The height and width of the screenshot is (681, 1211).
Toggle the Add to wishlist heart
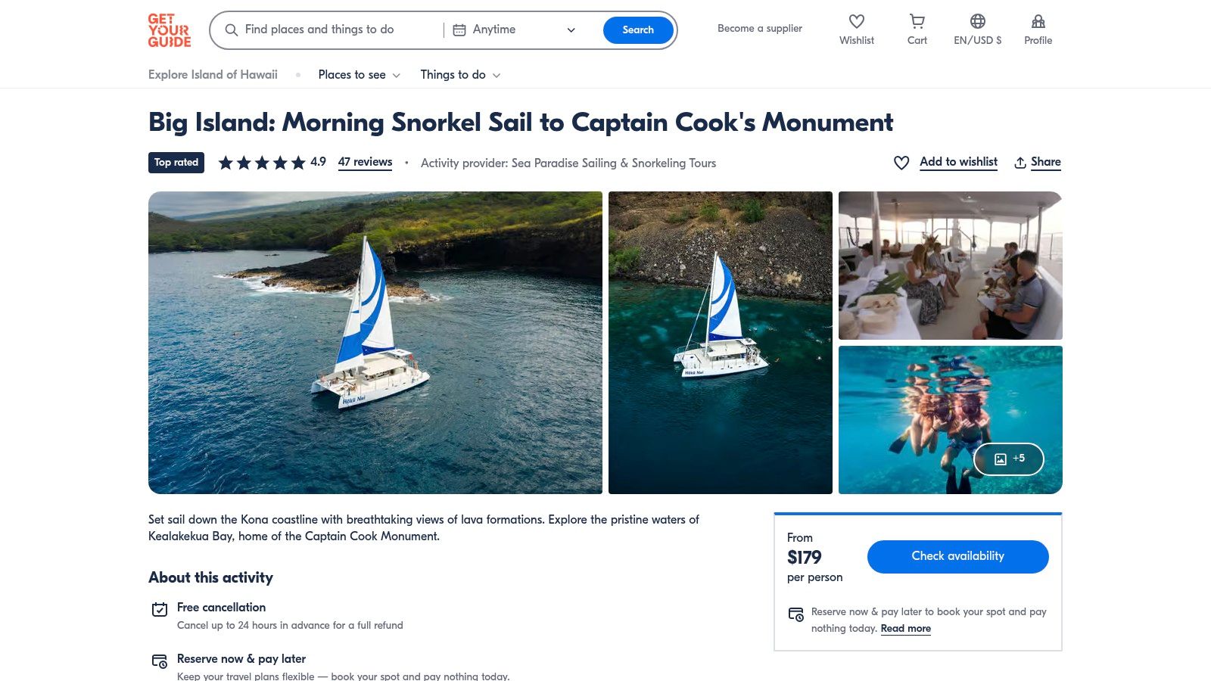901,163
